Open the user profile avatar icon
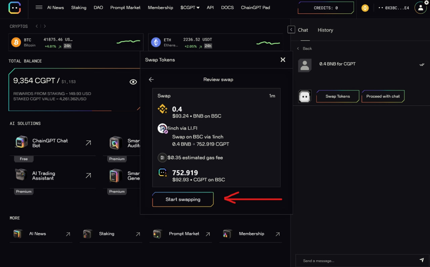This screenshot has height=267, width=430. (x=420, y=8)
